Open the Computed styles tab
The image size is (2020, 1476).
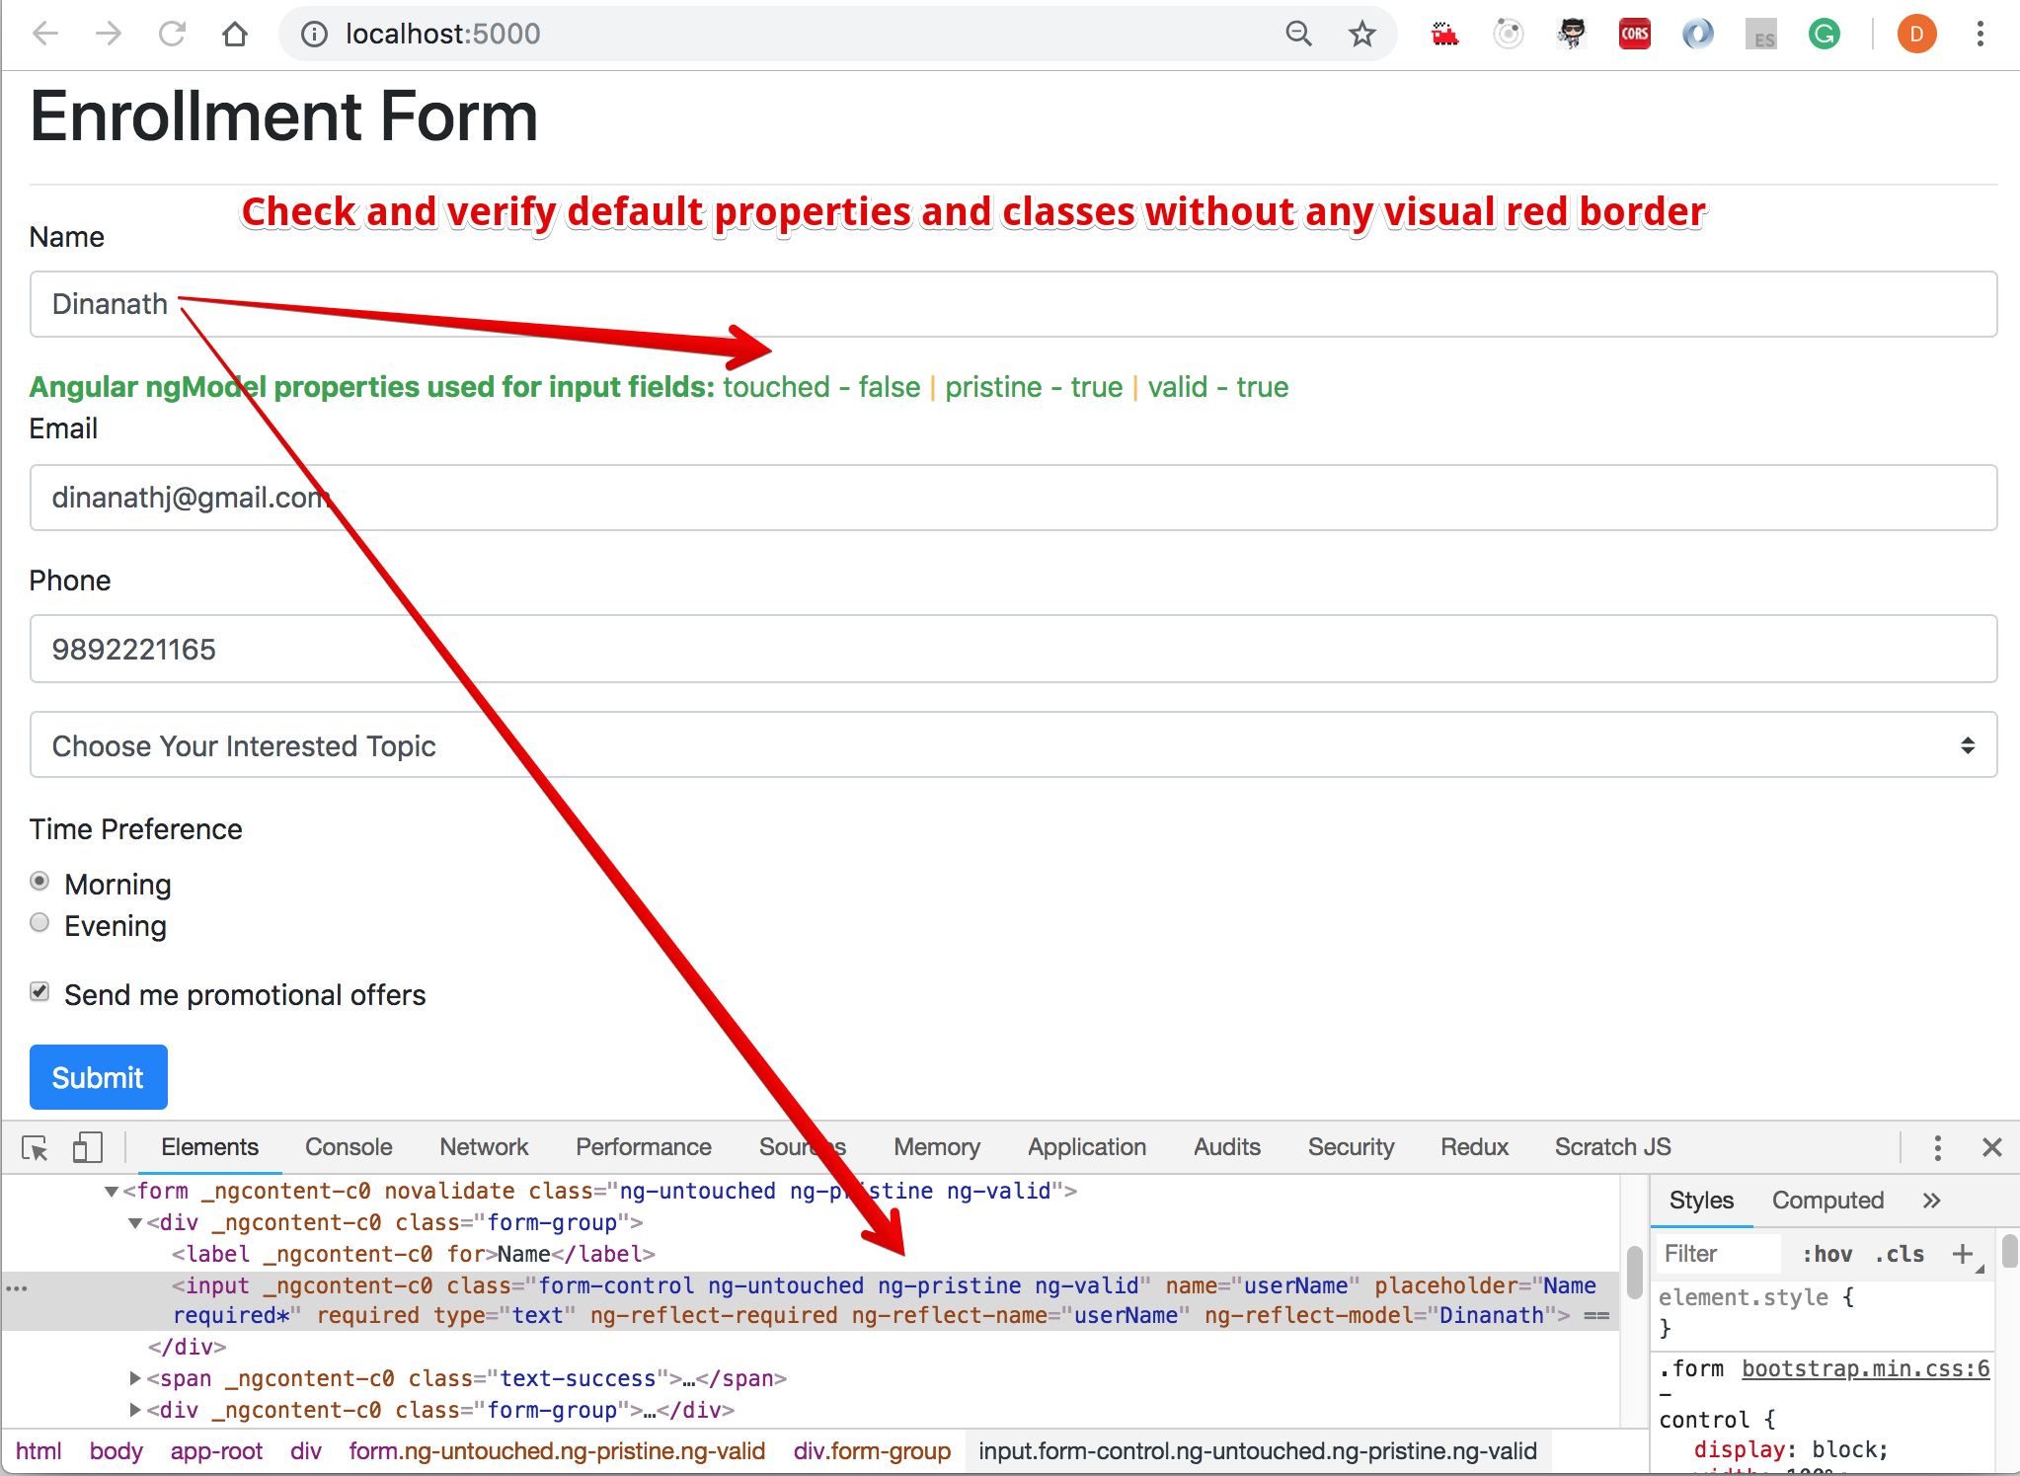pyautogui.click(x=1827, y=1201)
